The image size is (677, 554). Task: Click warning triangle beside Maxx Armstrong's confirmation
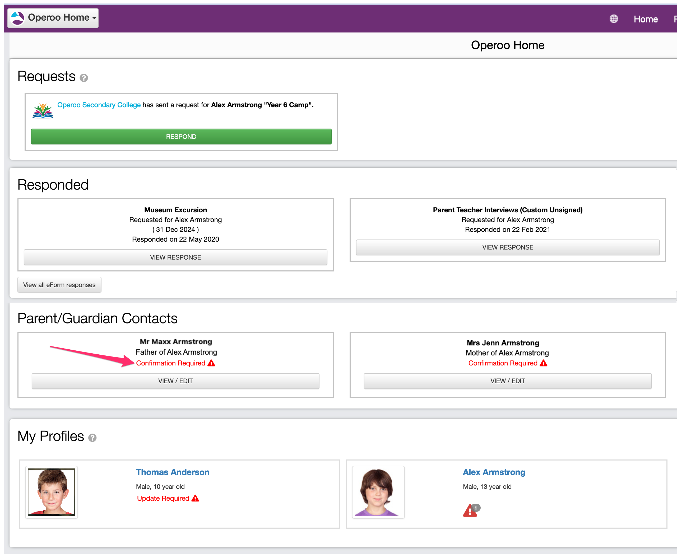tap(211, 363)
